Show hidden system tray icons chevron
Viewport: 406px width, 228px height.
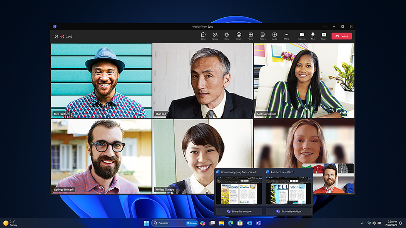tap(362, 223)
